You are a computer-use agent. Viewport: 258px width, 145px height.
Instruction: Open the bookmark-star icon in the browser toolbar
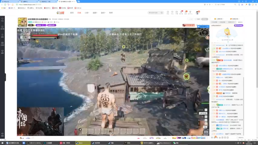click(210, 5)
